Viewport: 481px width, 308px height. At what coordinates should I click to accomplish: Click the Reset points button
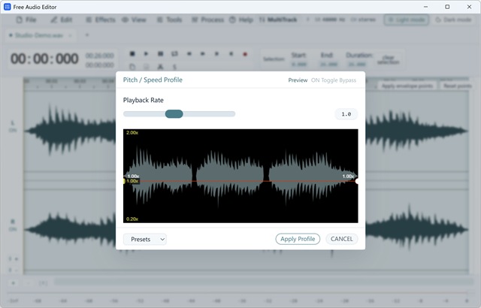(x=457, y=86)
